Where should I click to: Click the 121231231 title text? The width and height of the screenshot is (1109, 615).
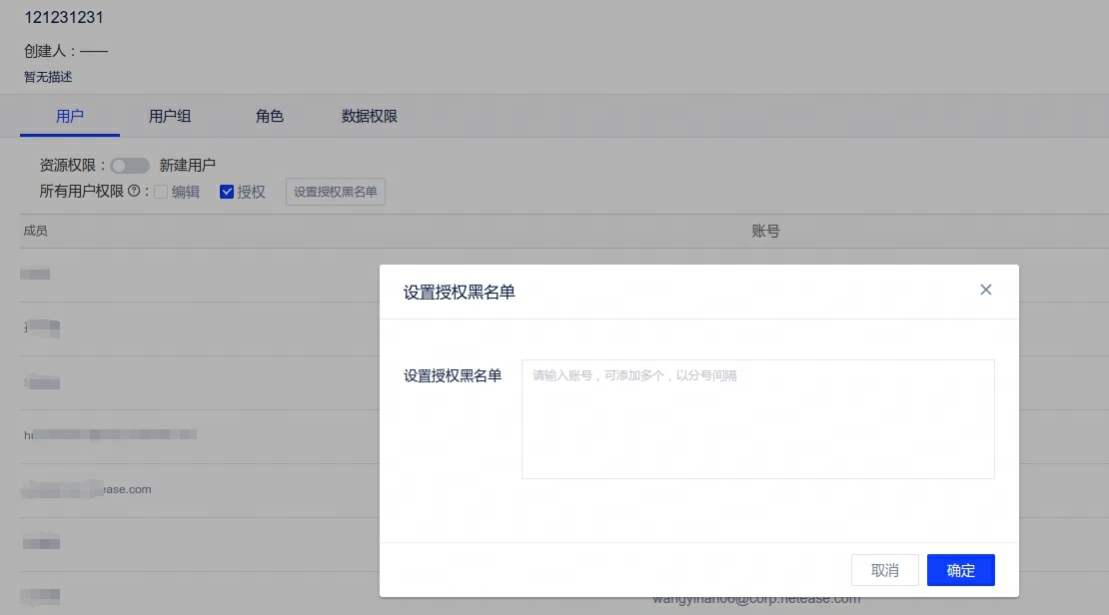(64, 18)
